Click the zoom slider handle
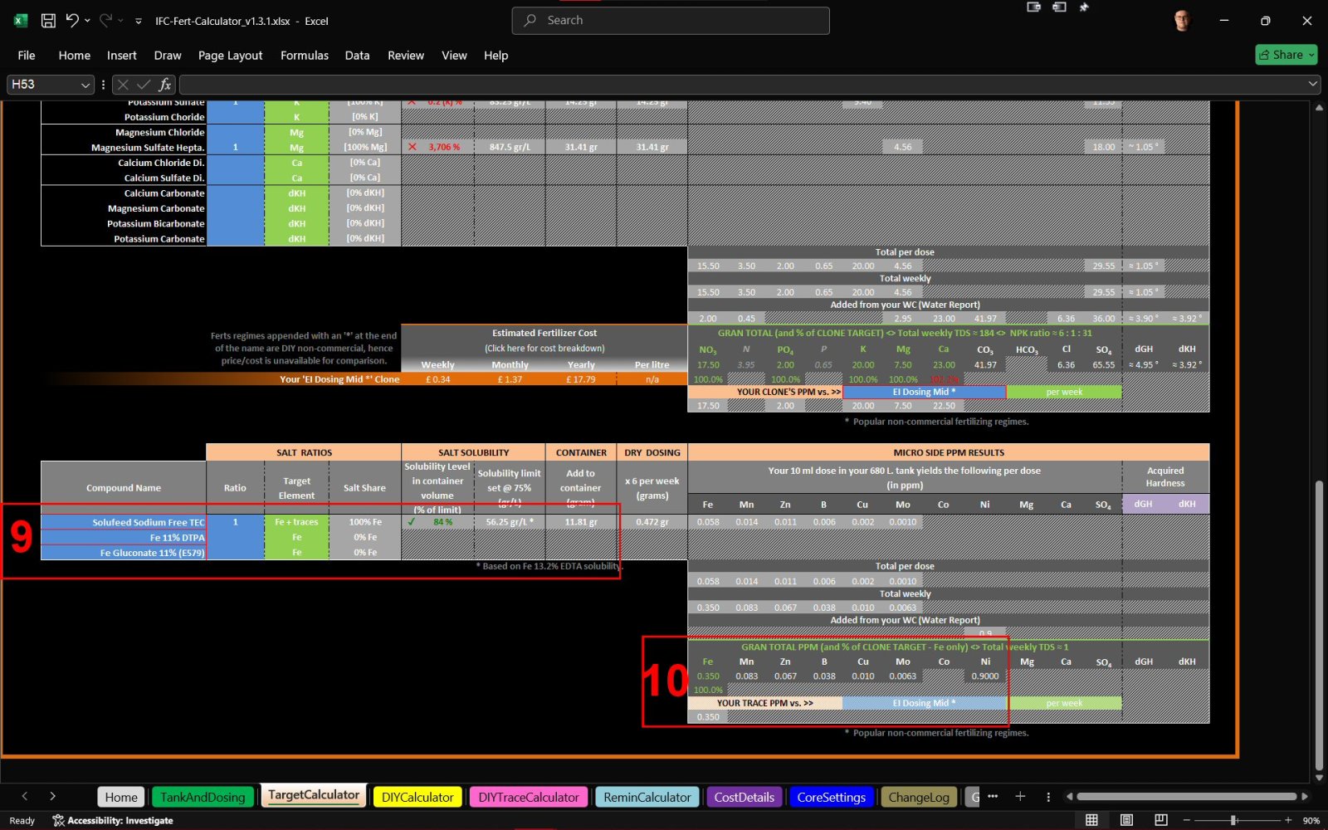This screenshot has width=1328, height=830. (1233, 820)
